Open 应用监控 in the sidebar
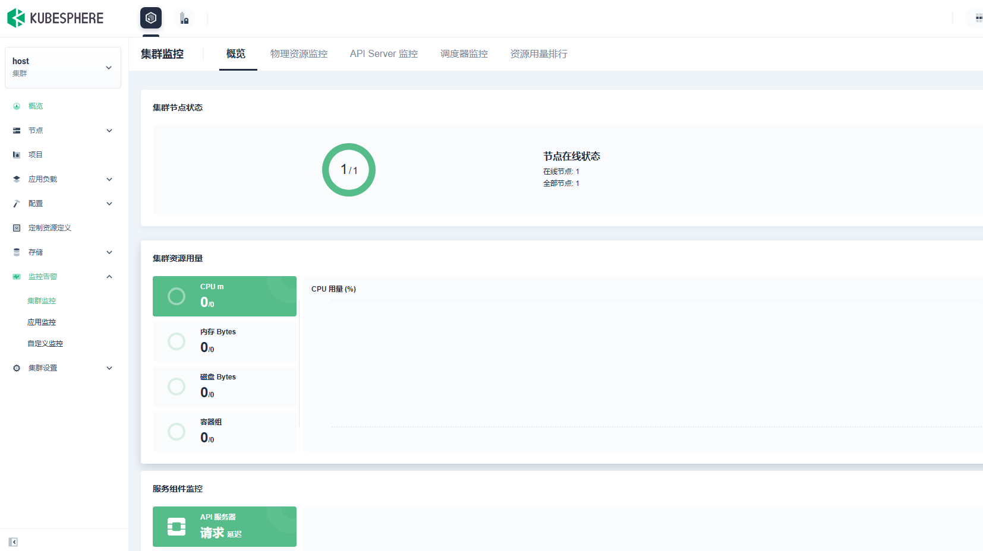 click(42, 322)
